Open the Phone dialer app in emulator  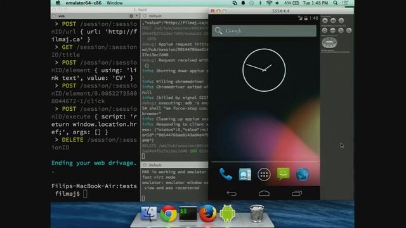[x=226, y=174]
